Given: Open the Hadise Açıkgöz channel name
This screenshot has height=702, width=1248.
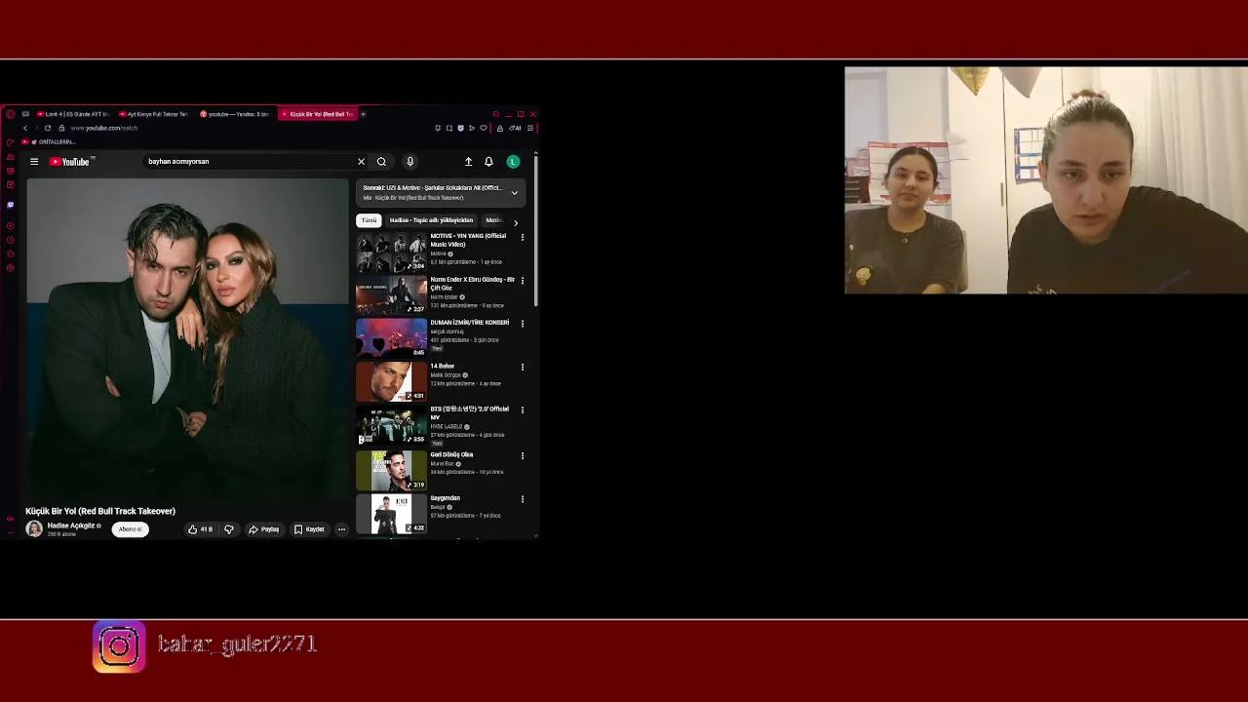Looking at the screenshot, I should (x=71, y=526).
